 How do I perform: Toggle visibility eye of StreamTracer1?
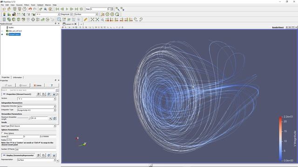pos(2,34)
